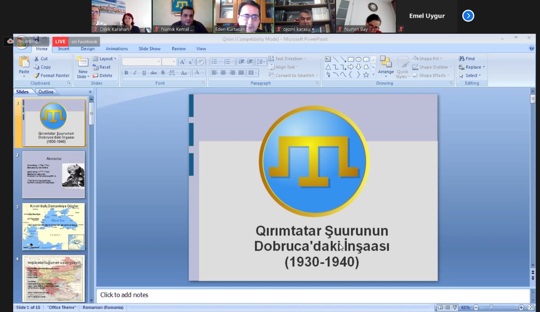Open the Bullets list button
The image size is (540, 312).
pos(216,62)
